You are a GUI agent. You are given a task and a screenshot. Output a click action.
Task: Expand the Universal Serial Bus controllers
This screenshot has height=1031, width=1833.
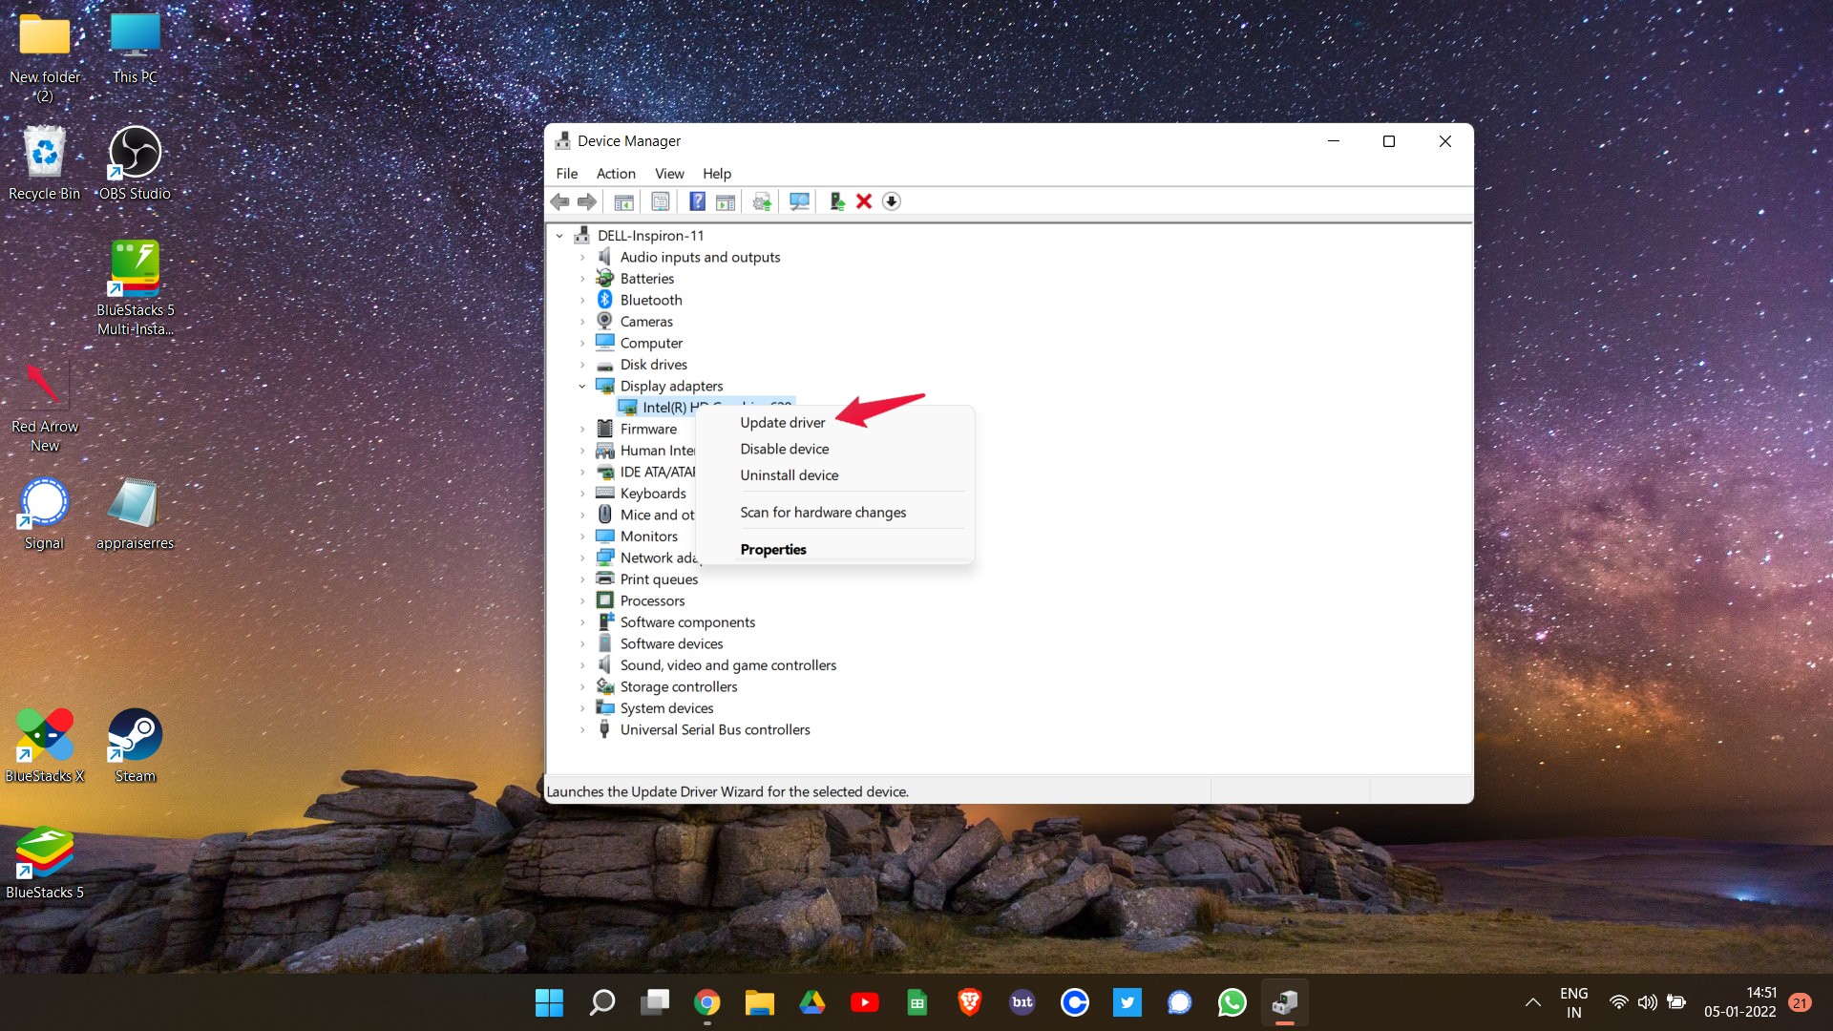(583, 729)
